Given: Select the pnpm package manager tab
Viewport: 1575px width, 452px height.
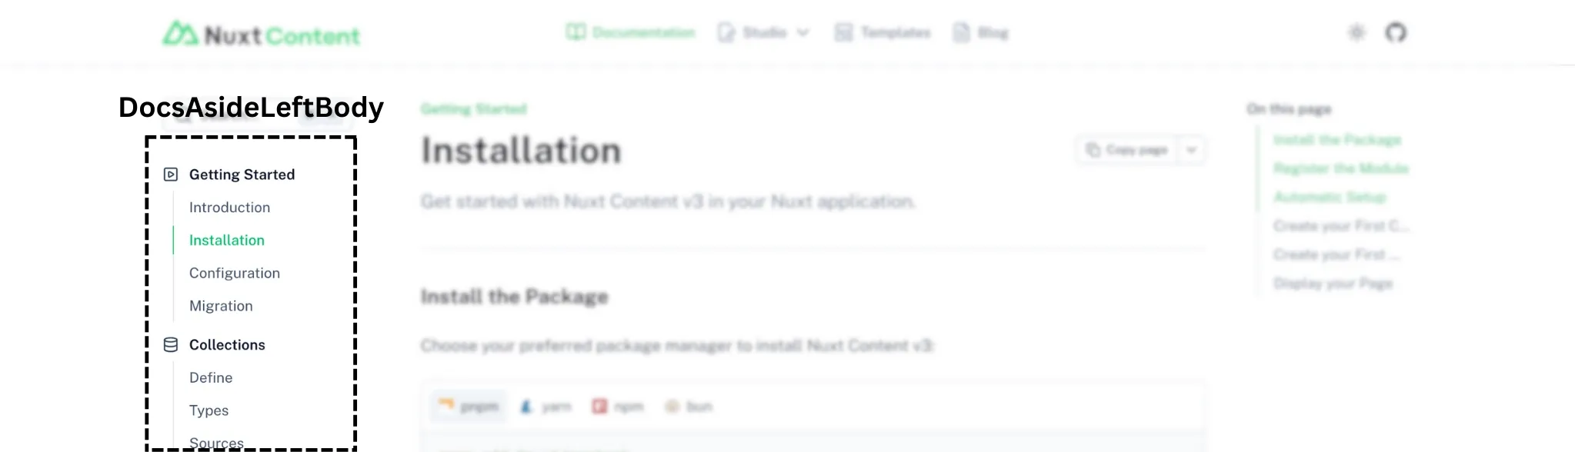Looking at the screenshot, I should pyautogui.click(x=469, y=406).
